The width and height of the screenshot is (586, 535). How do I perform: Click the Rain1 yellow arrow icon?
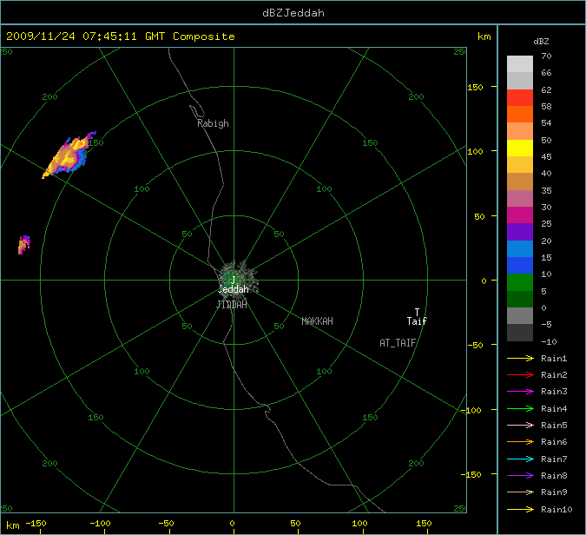coord(520,358)
